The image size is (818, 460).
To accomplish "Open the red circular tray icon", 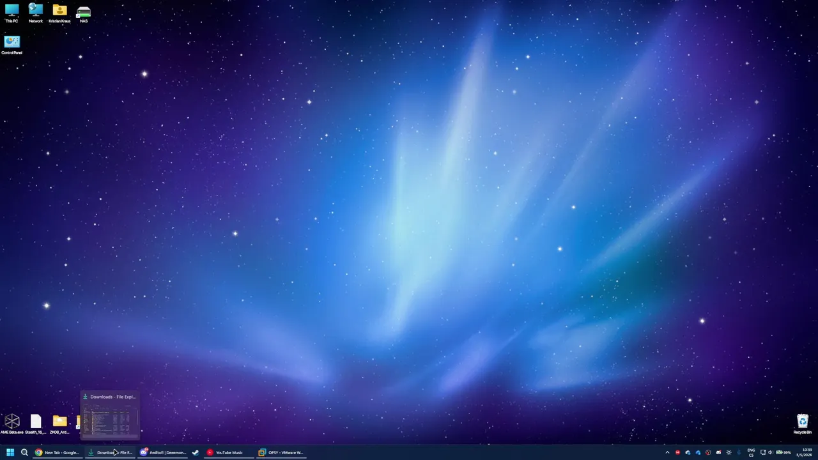I will pos(708,452).
